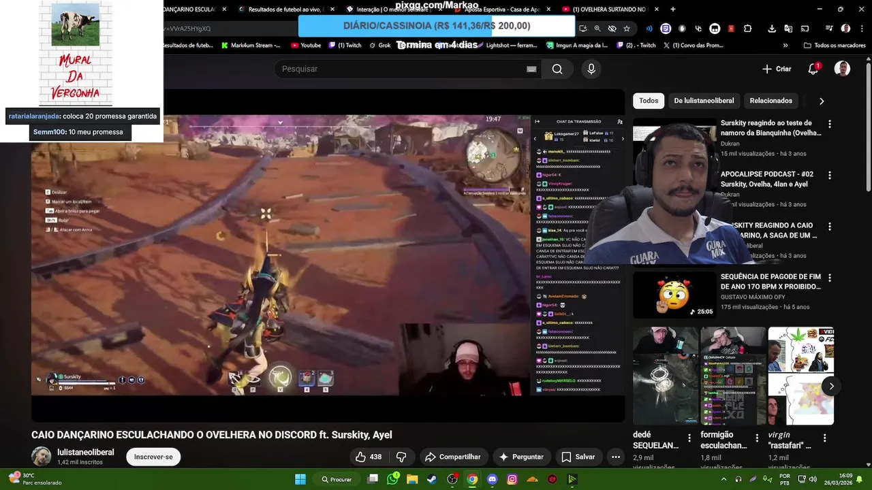This screenshot has width=872, height=490.
Task: Open the Windows notification bell in the tray
Action: click(860, 479)
